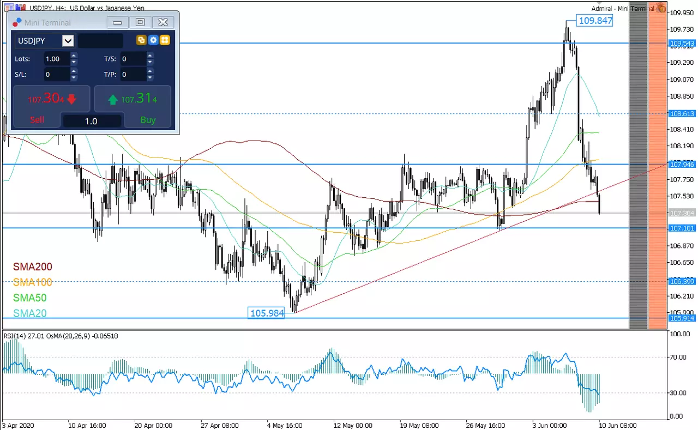The image size is (698, 430).
Task: Decrease the S/L value with the down arrow
Action: point(74,77)
